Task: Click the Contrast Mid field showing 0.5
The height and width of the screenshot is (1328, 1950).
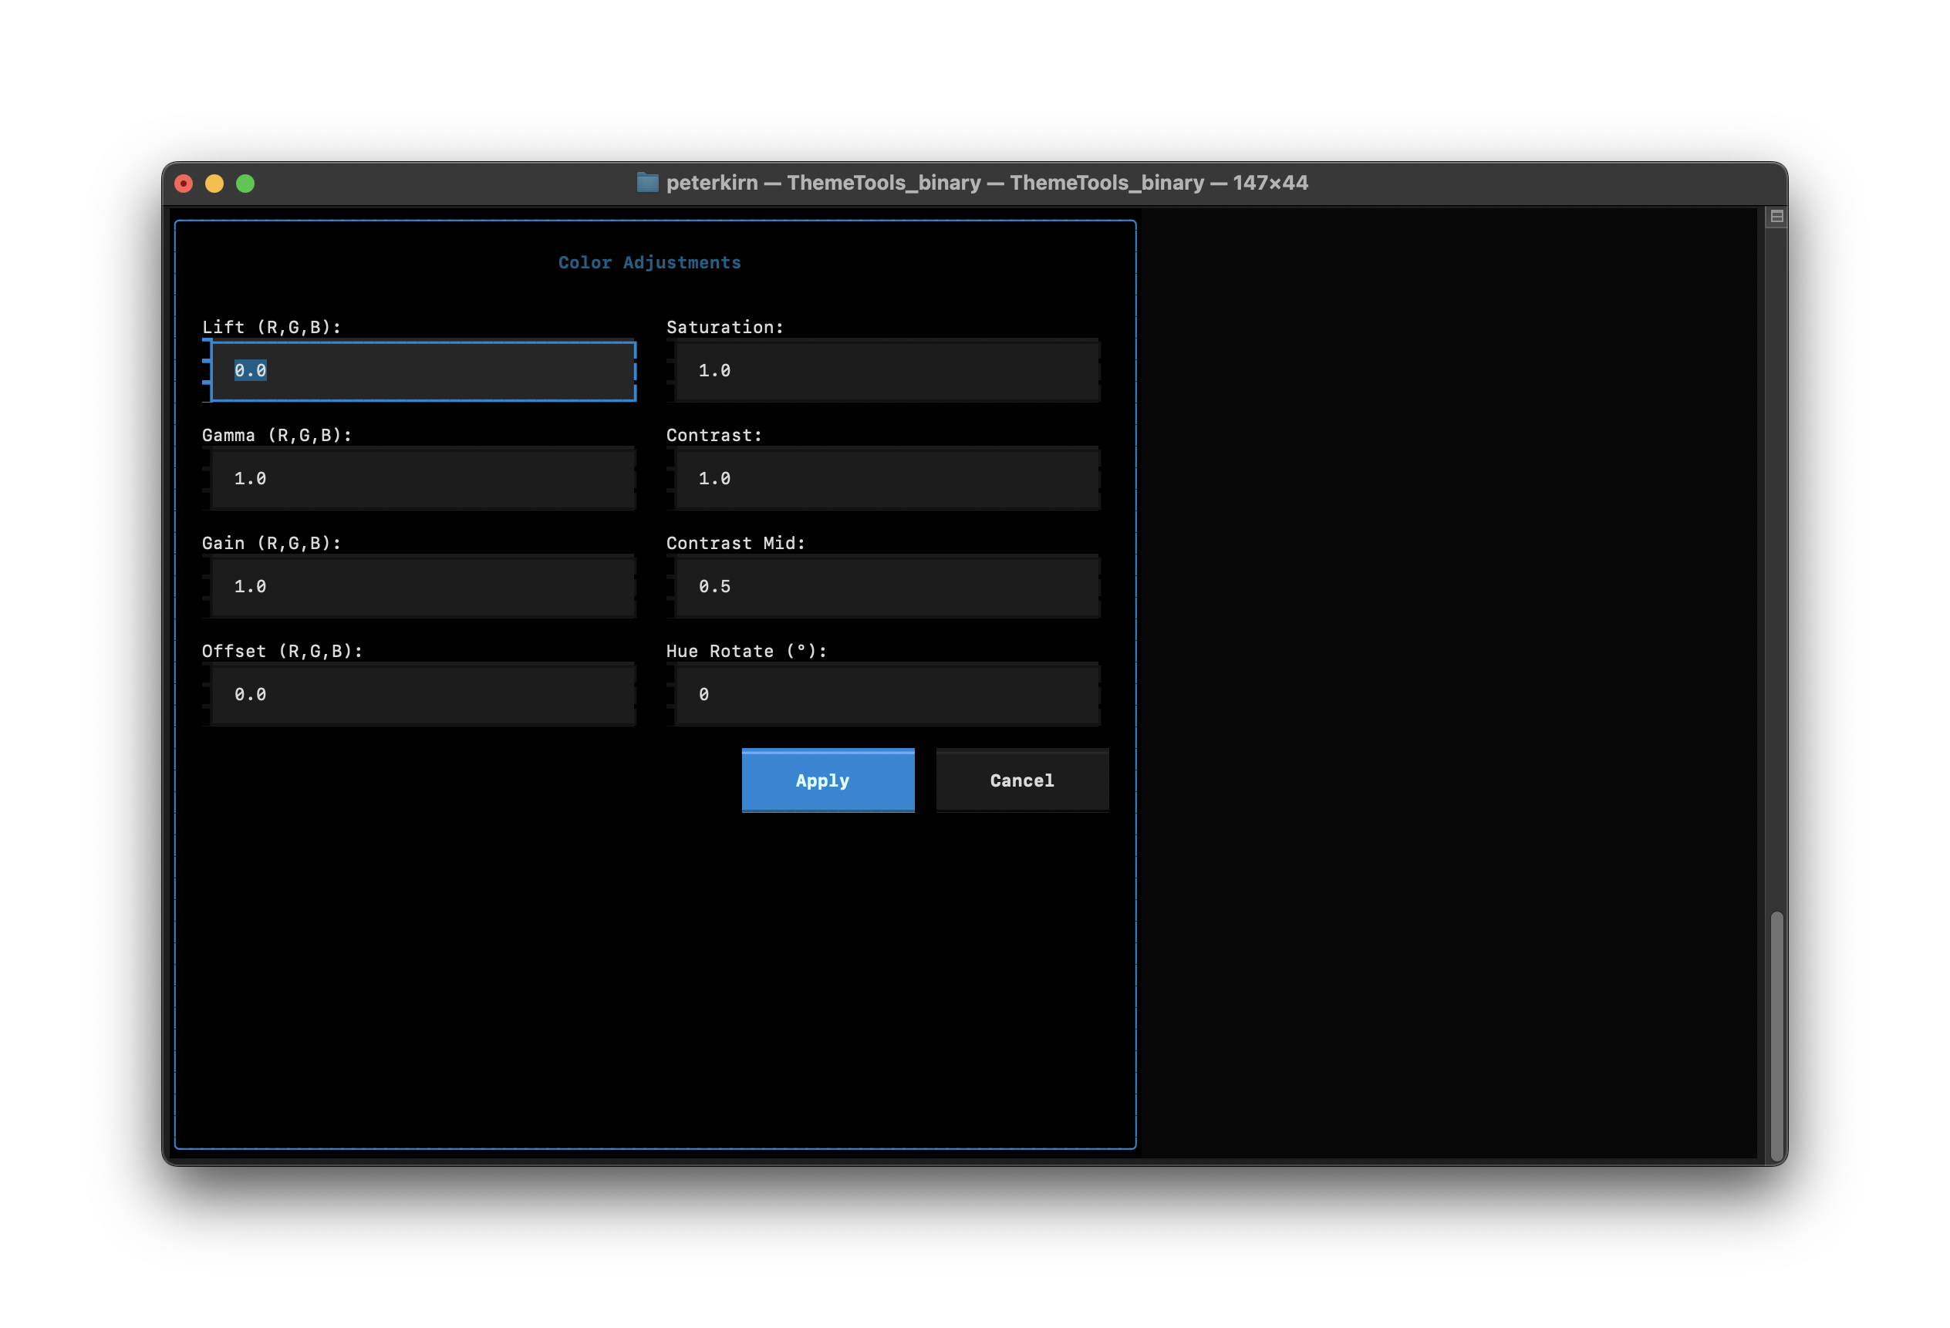Action: point(886,586)
